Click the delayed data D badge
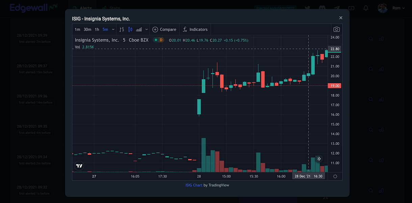 tap(161, 40)
